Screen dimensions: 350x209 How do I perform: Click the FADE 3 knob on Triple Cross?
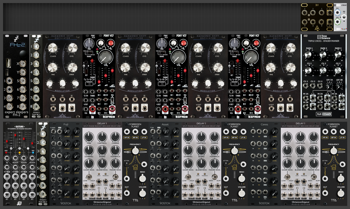338,55
